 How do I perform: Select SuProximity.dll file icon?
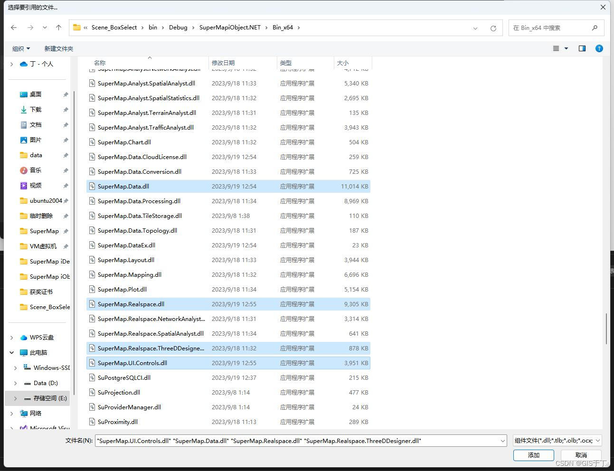click(92, 422)
